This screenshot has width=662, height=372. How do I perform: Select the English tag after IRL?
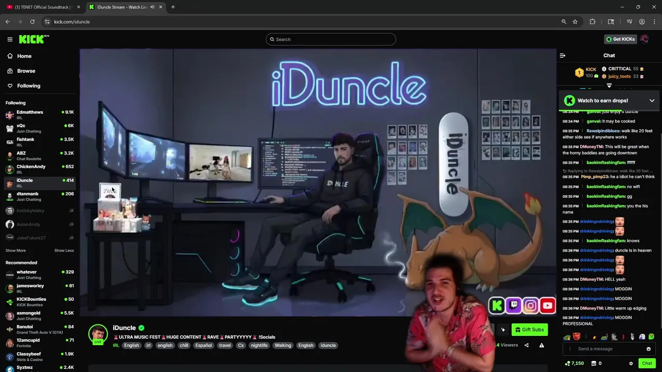tap(131, 345)
